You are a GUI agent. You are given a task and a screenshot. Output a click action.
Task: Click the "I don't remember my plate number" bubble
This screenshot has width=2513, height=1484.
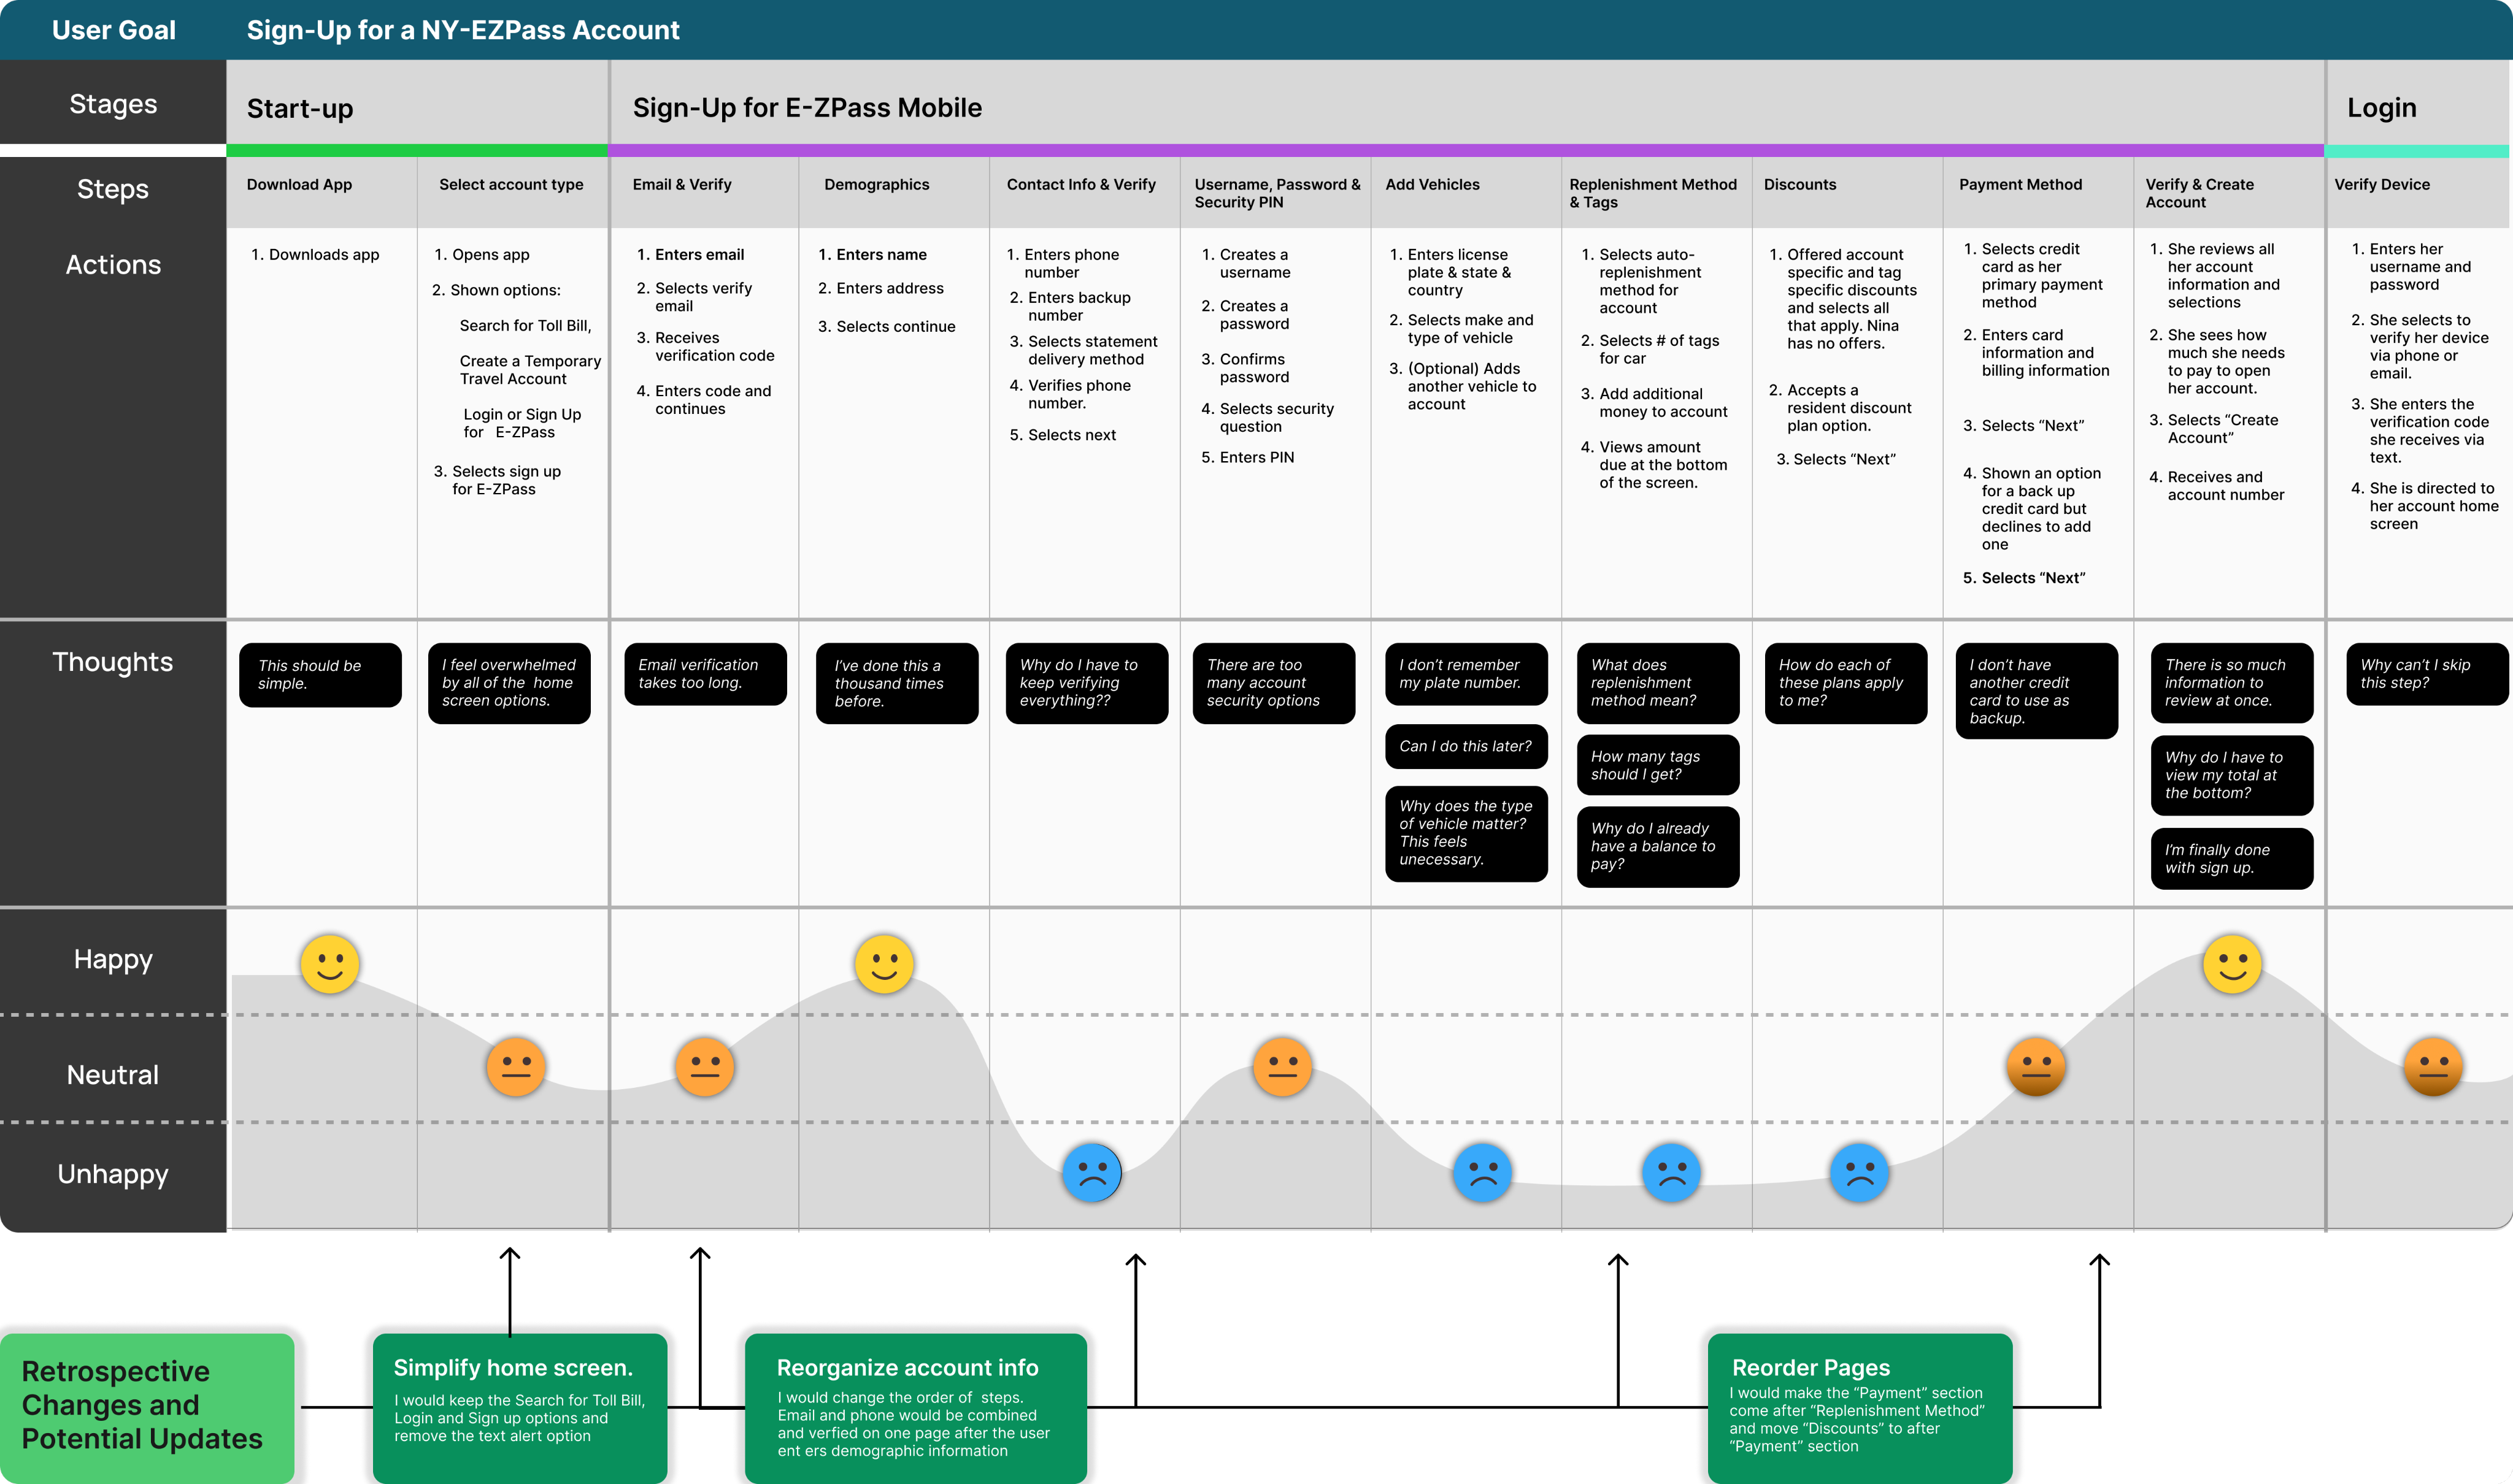pyautogui.click(x=1466, y=674)
